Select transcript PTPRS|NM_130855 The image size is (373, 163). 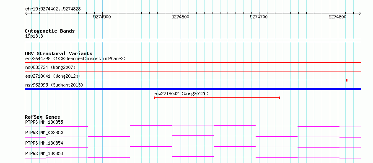click(x=44, y=122)
